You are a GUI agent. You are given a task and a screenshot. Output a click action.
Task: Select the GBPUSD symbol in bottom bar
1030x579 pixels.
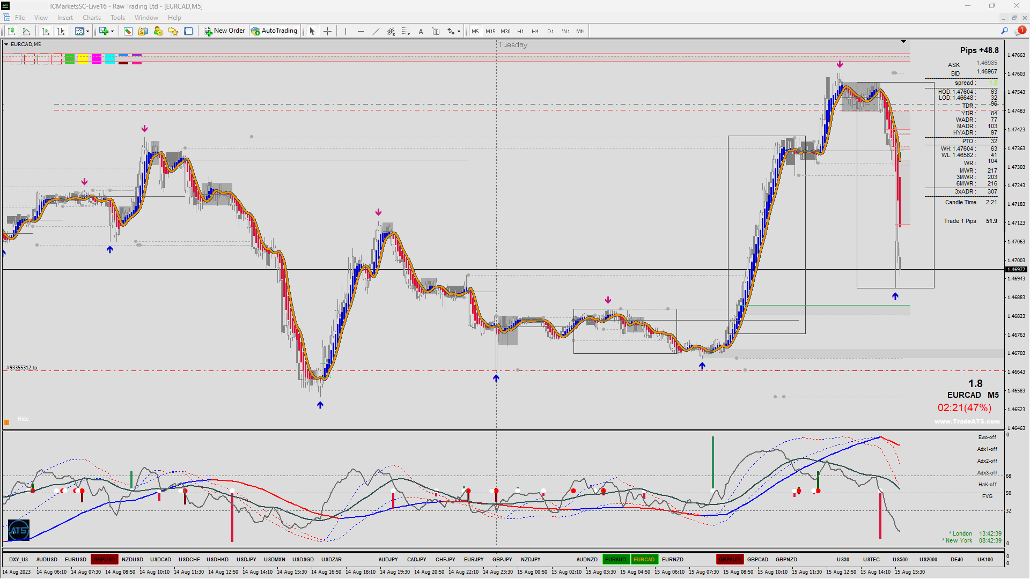point(104,559)
